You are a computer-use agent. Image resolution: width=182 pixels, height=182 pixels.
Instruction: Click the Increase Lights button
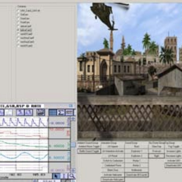[x=173, y=151]
